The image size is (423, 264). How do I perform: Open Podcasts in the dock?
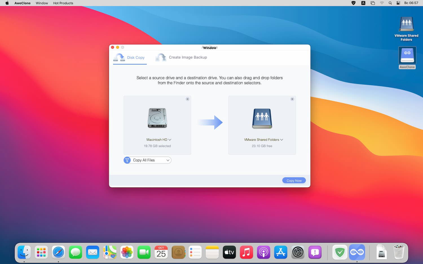click(x=264, y=252)
